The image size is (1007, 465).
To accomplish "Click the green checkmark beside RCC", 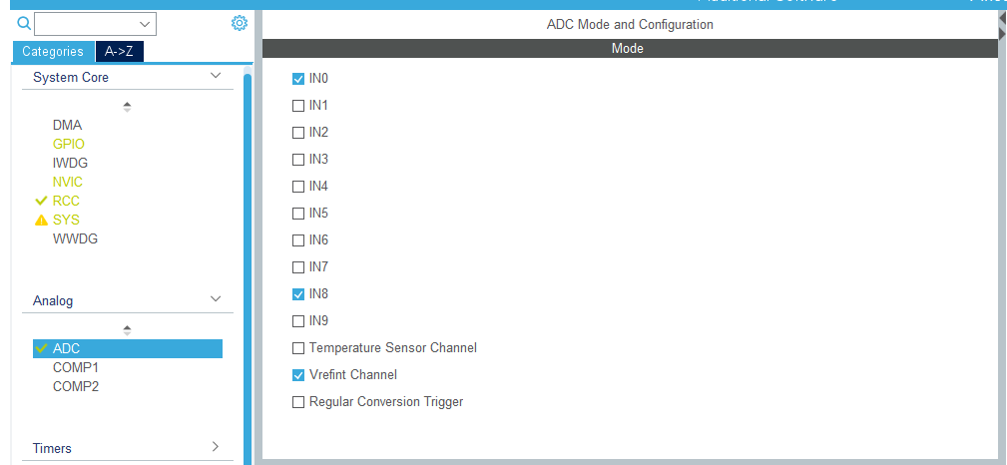I will pos(41,201).
